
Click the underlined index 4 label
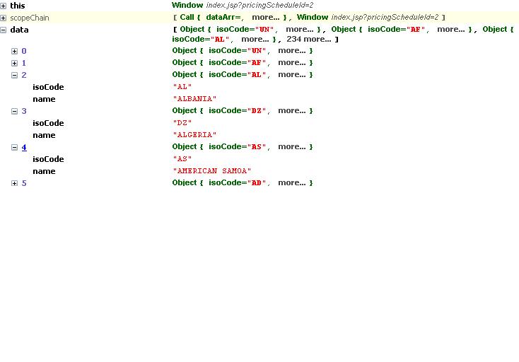(x=24, y=147)
